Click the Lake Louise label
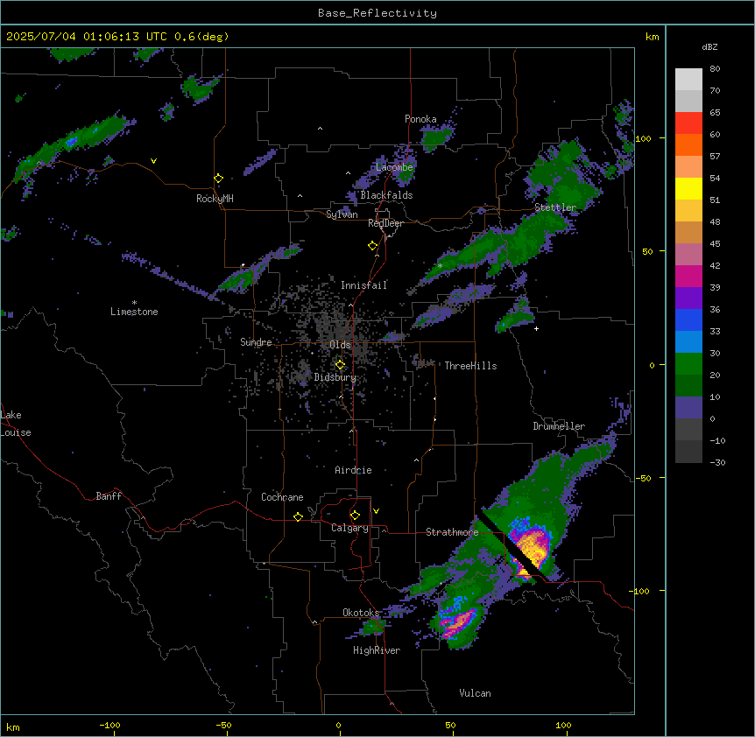Screen dimensions: 755x737 pos(16,424)
